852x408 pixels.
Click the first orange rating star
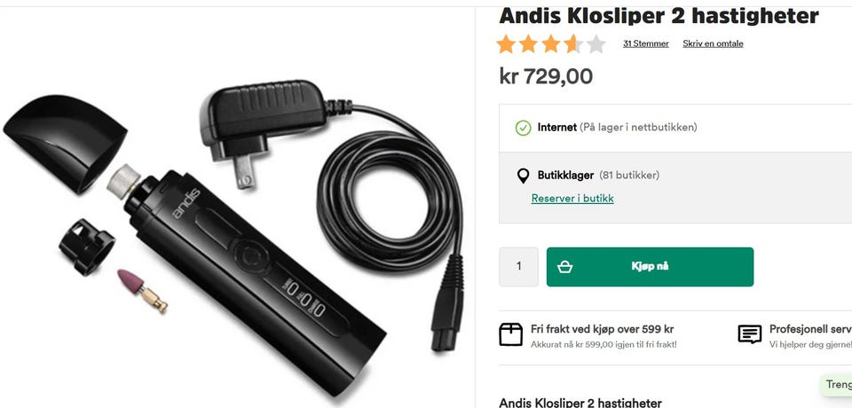[506, 44]
